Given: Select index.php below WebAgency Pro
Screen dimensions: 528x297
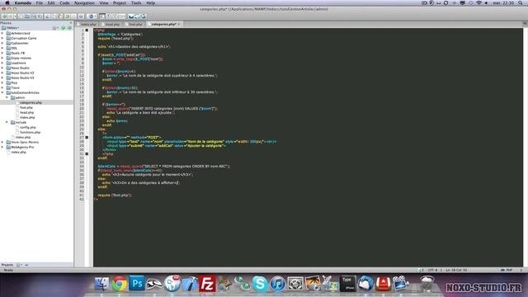Looking at the screenshot, I should pos(18,152).
